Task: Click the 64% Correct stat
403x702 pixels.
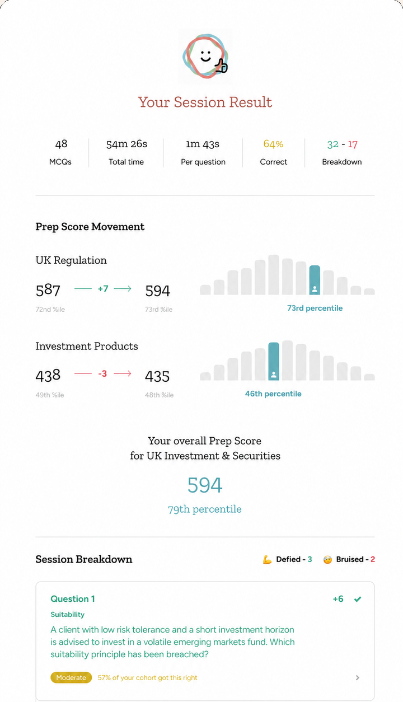Action: [273, 152]
